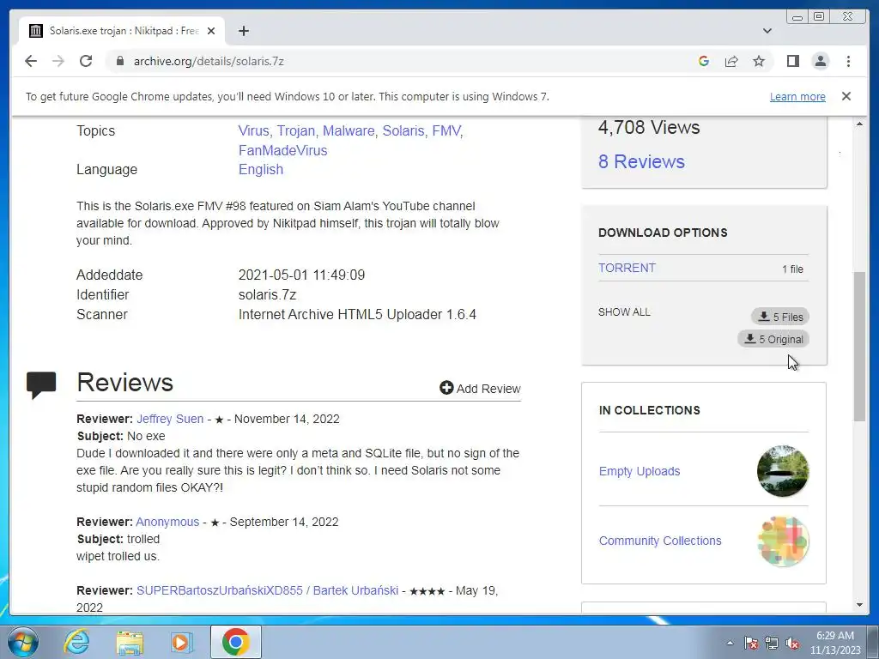
Task: Click the muted volume tray icon
Action: point(792,643)
